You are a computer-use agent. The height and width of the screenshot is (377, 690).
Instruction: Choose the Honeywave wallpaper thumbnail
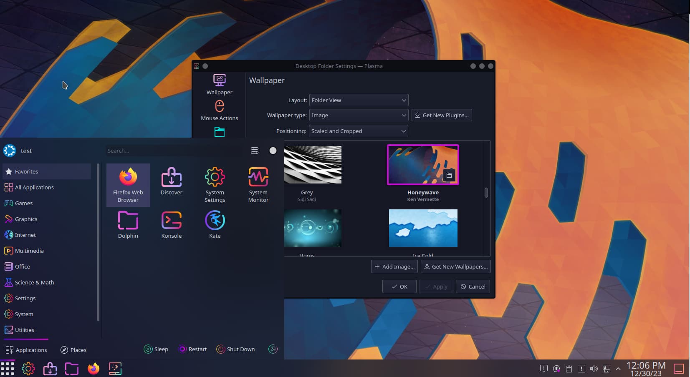coord(423,165)
